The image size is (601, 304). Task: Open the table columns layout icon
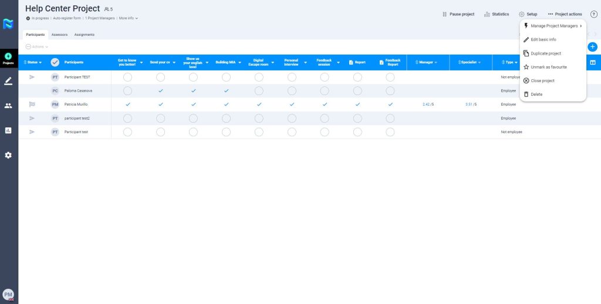pos(592,62)
